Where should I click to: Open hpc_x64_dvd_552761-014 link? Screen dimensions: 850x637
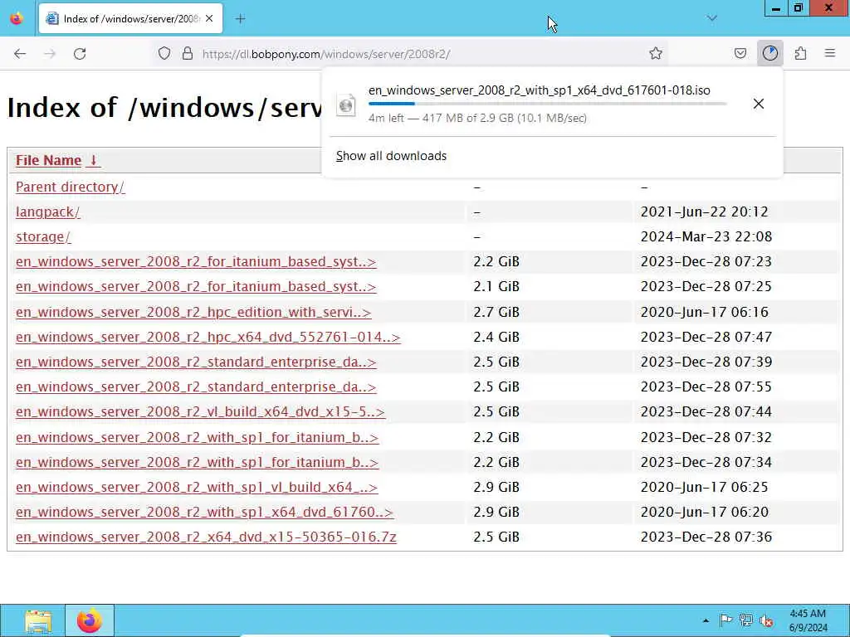point(208,337)
